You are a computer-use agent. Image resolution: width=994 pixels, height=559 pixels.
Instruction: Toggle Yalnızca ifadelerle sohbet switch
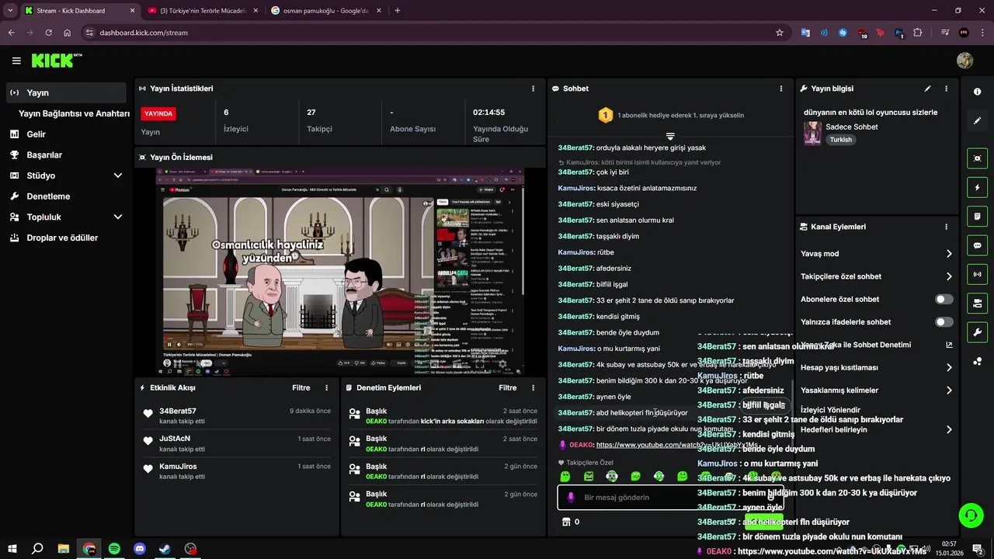coord(944,321)
